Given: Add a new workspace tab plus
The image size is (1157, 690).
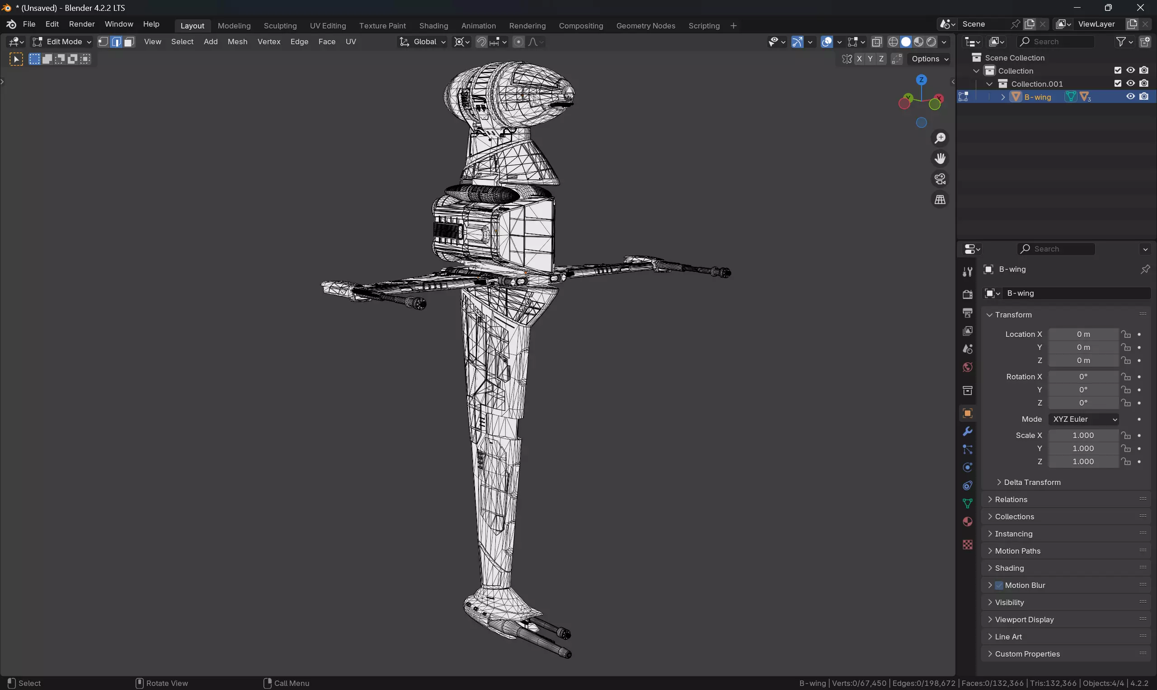Looking at the screenshot, I should pos(734,26).
